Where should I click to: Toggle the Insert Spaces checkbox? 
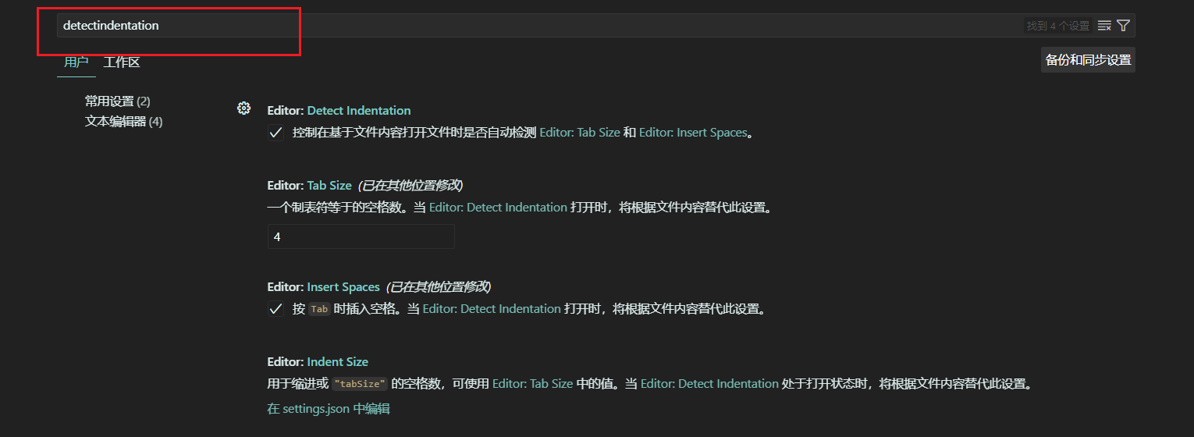pos(275,309)
